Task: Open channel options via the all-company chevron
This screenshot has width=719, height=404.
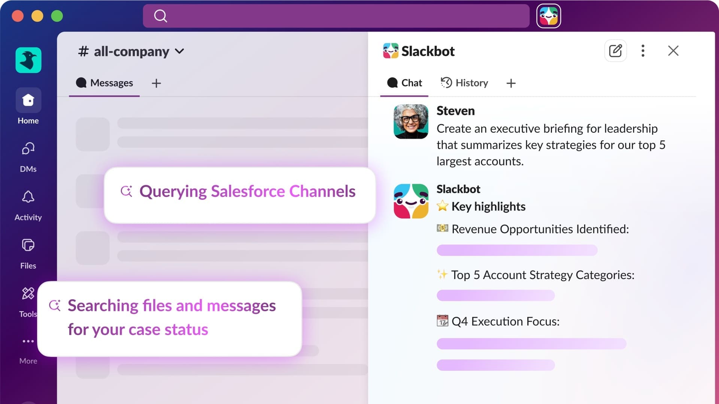Action: point(179,52)
